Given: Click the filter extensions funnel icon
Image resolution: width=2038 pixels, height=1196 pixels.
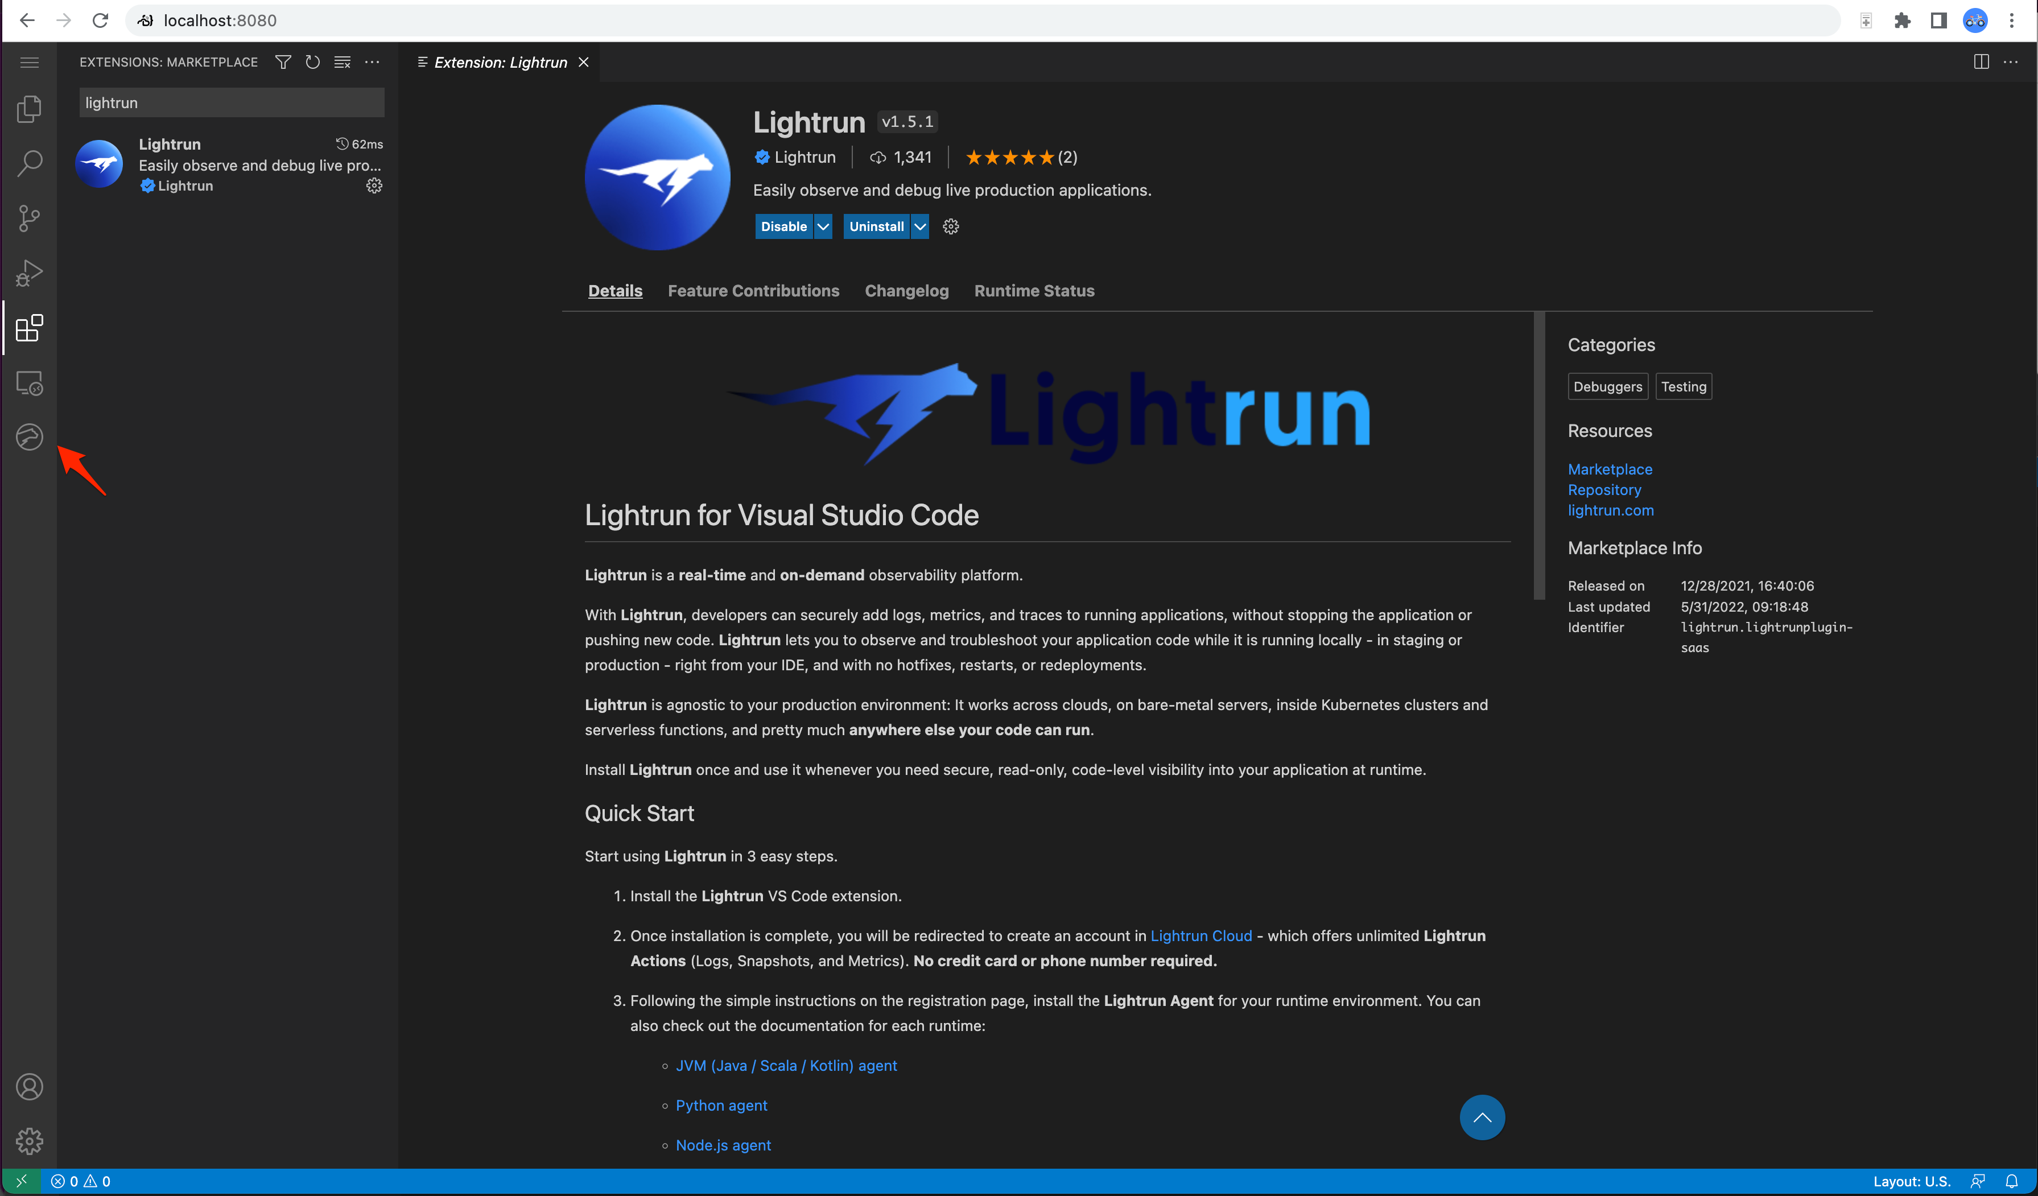Looking at the screenshot, I should click(x=283, y=62).
